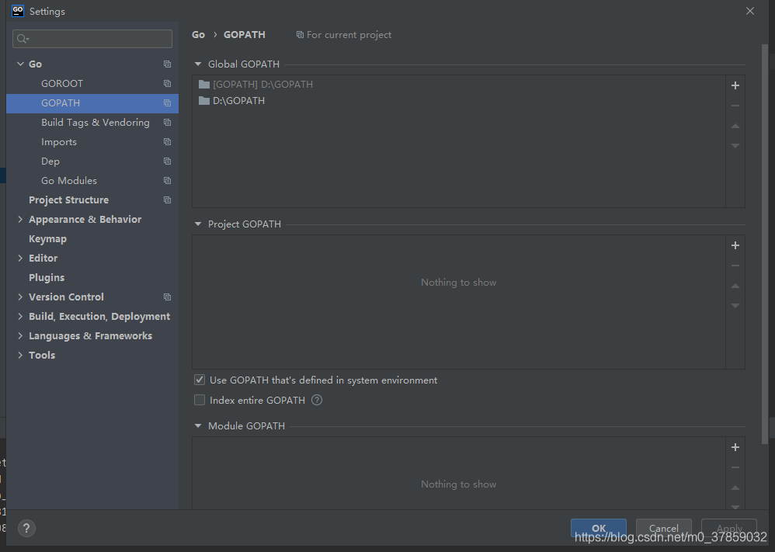This screenshot has height=552, width=775.
Task: Click the remove button in Project GOPATH
Action: [x=735, y=266]
